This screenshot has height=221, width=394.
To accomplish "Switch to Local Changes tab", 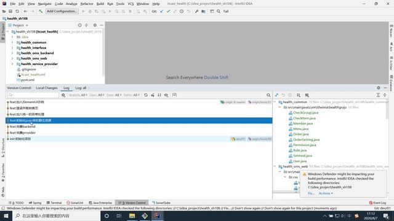I will [x=47, y=88].
